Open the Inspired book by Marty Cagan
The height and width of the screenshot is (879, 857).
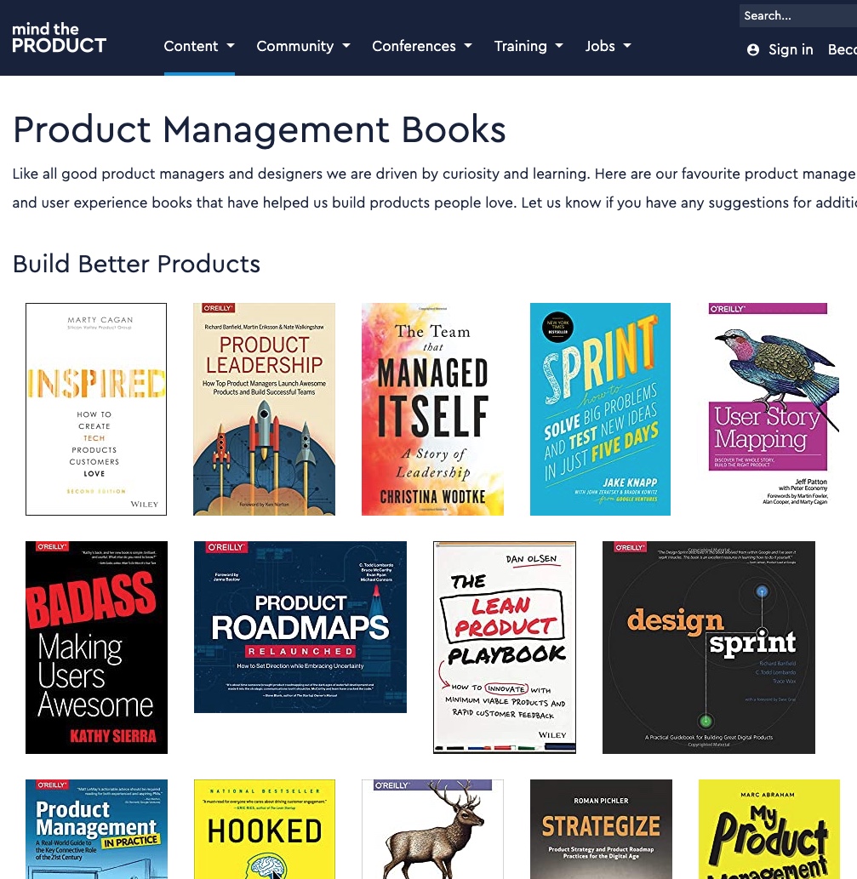click(x=96, y=409)
